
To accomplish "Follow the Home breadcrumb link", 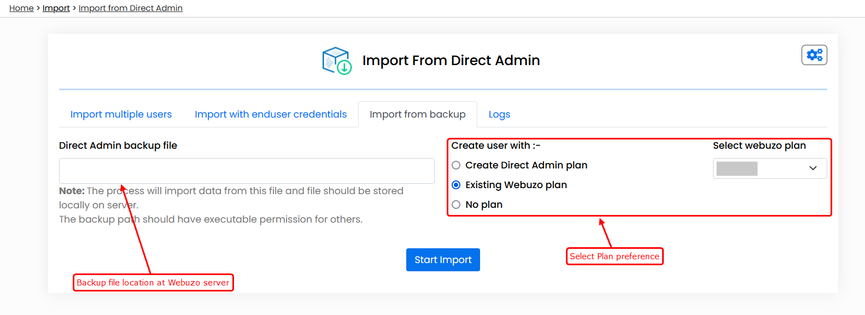I will click(21, 8).
